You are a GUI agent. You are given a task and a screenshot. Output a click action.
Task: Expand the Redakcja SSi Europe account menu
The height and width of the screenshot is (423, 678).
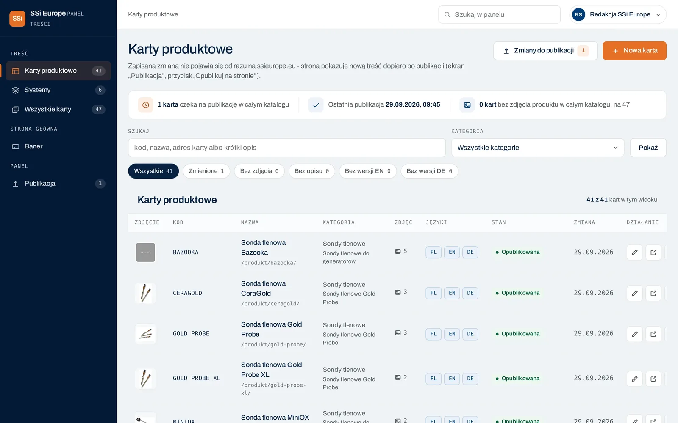[618, 14]
